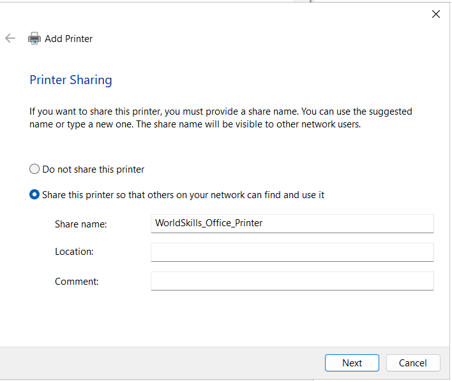This screenshot has width=452, height=381.
Task: Click the 'Share this printer so that others' label
Action: [x=183, y=195]
